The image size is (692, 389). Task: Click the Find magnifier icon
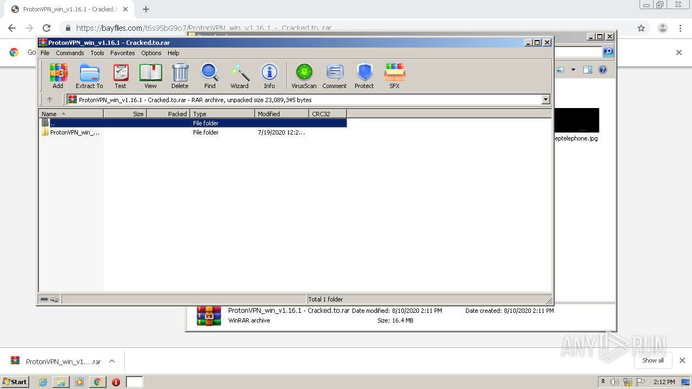(210, 76)
